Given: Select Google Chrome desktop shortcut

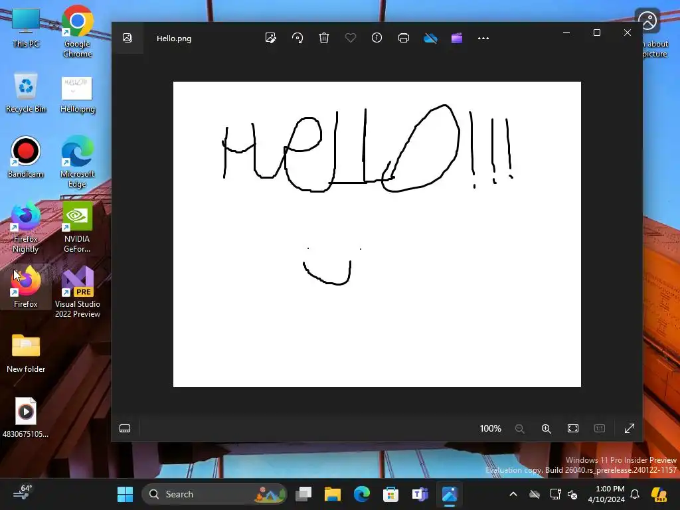Looking at the screenshot, I should [77, 31].
